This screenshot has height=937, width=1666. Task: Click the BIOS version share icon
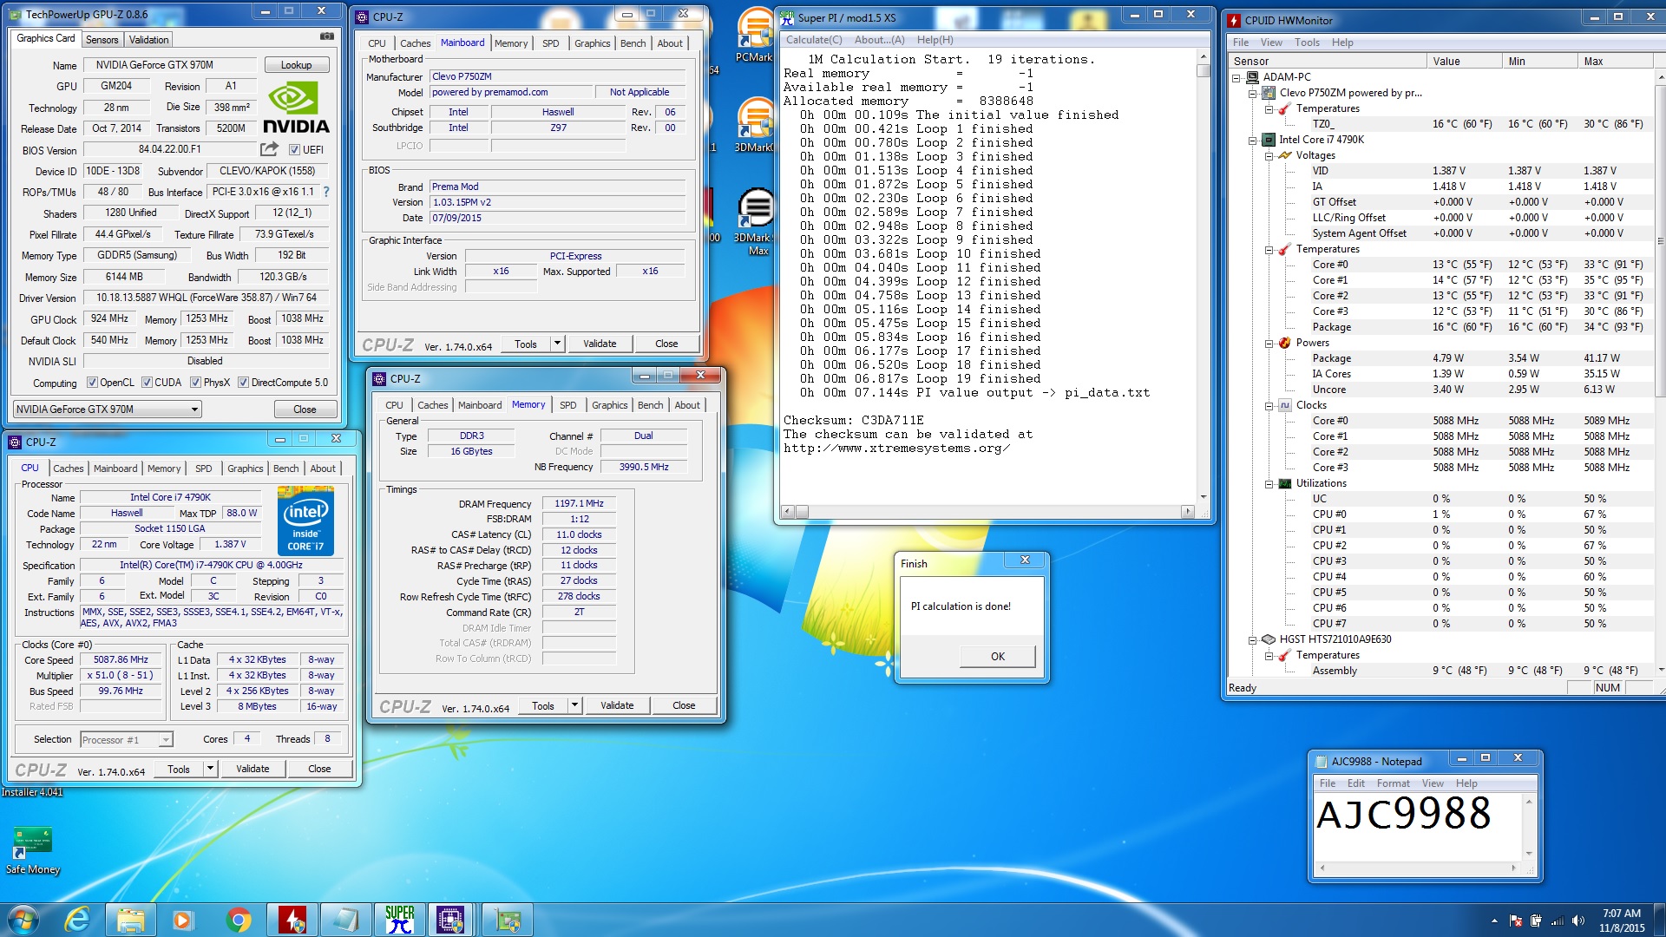coord(269,149)
